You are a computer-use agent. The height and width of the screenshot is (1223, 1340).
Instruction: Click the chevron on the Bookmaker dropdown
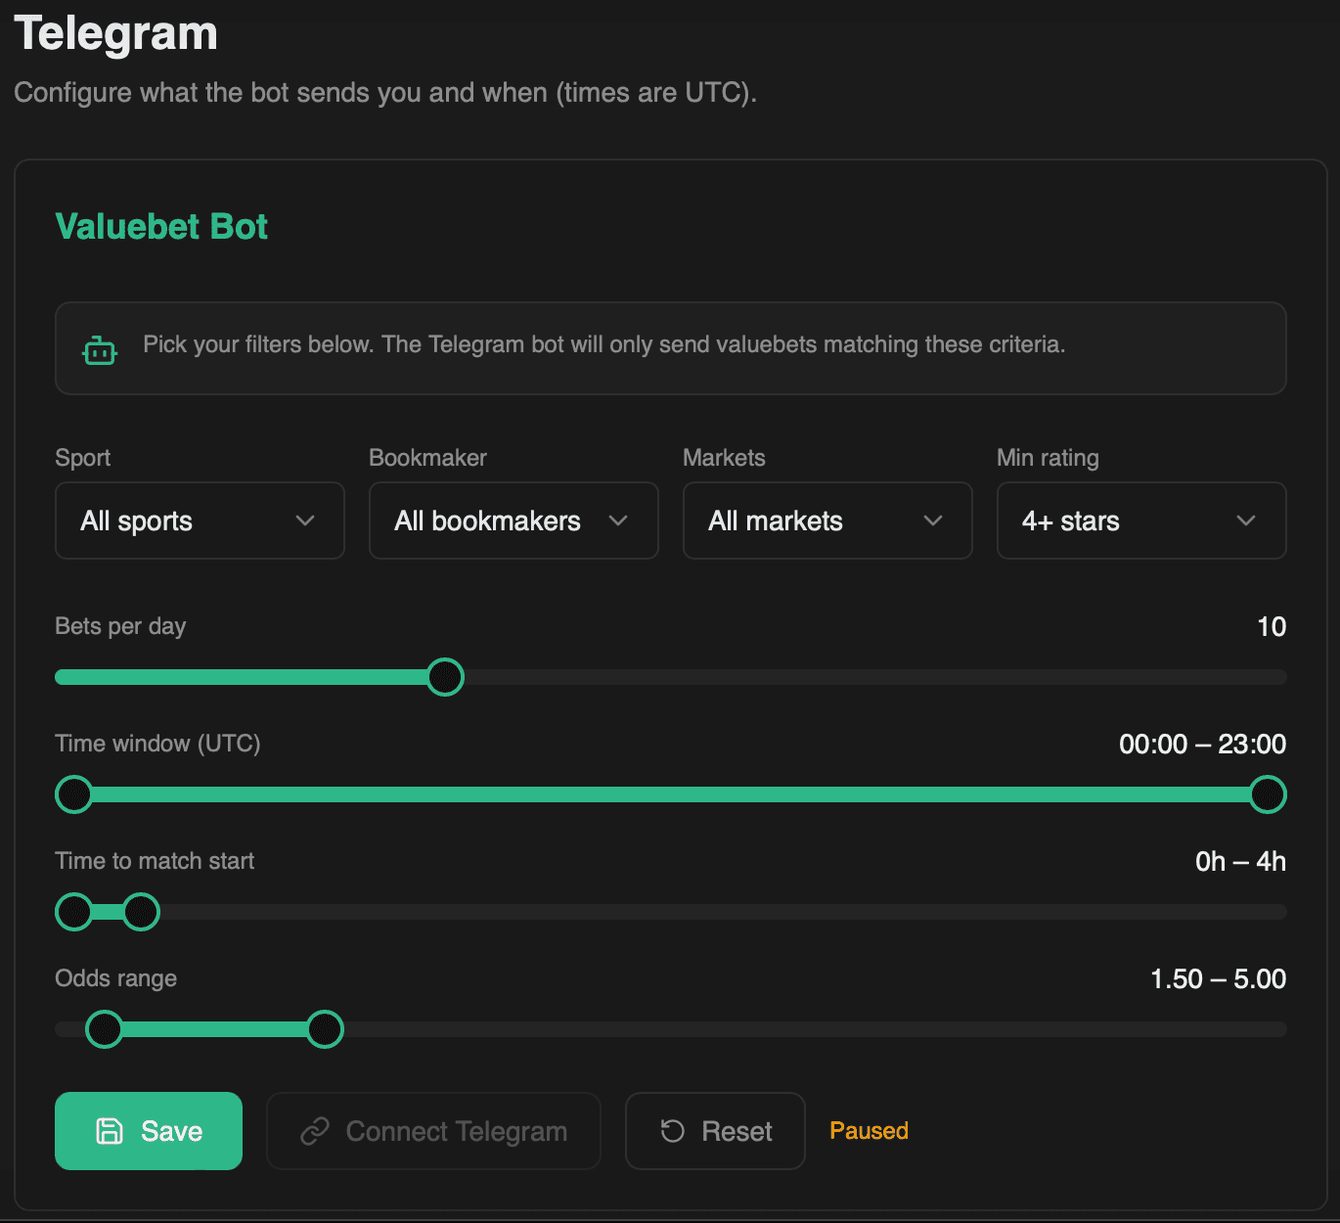[x=618, y=521]
